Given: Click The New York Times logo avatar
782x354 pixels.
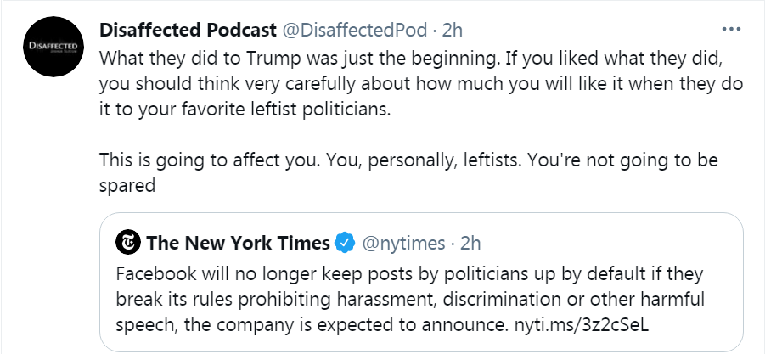Looking at the screenshot, I should (x=129, y=244).
